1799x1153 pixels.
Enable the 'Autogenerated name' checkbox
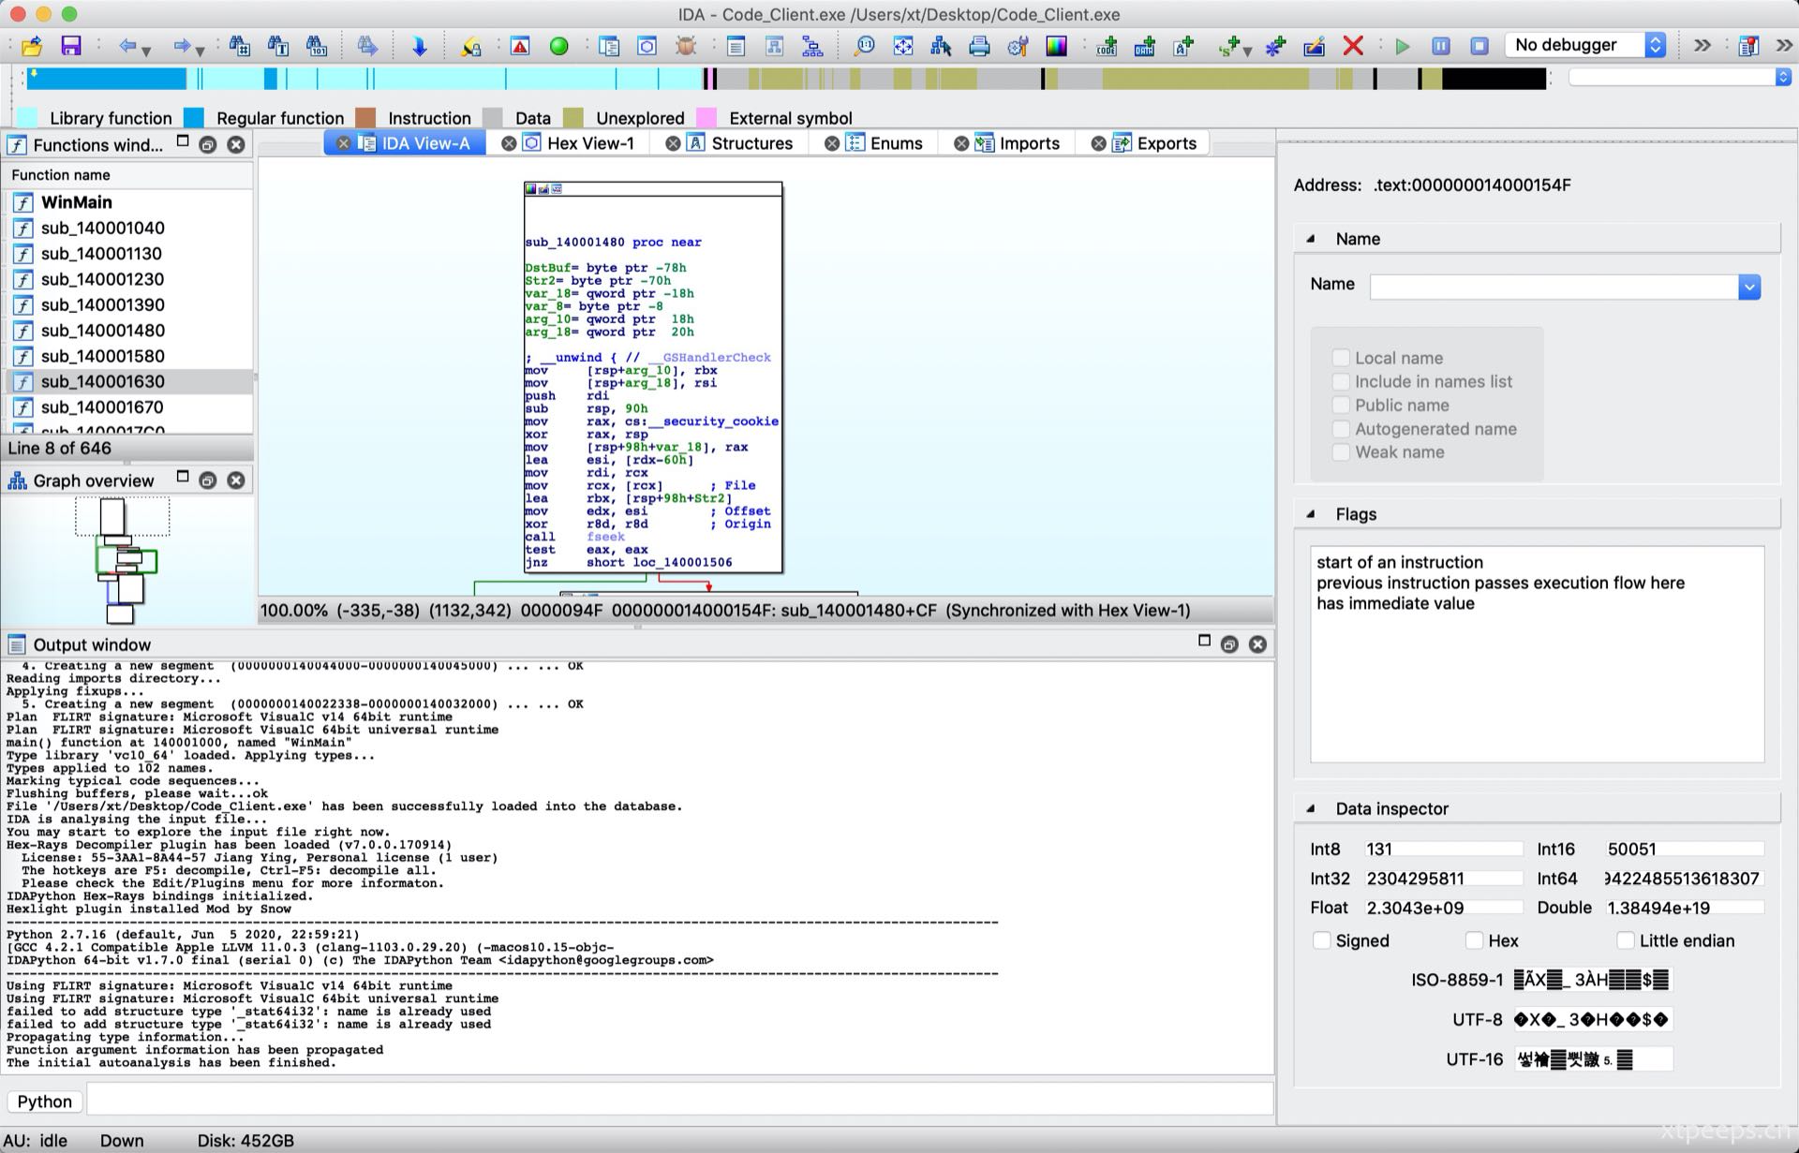(x=1341, y=429)
